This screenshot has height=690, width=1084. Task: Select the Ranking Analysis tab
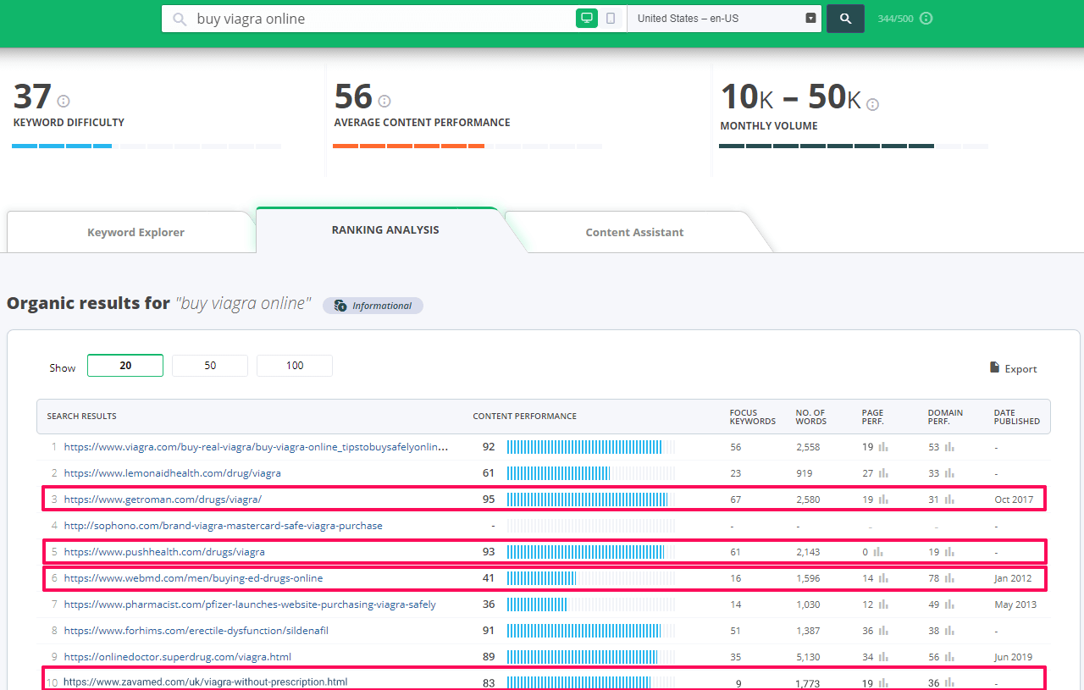click(385, 229)
